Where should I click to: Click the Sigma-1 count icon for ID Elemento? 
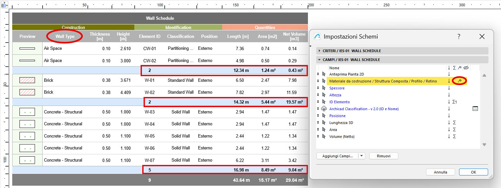pyautogui.click(x=455, y=102)
